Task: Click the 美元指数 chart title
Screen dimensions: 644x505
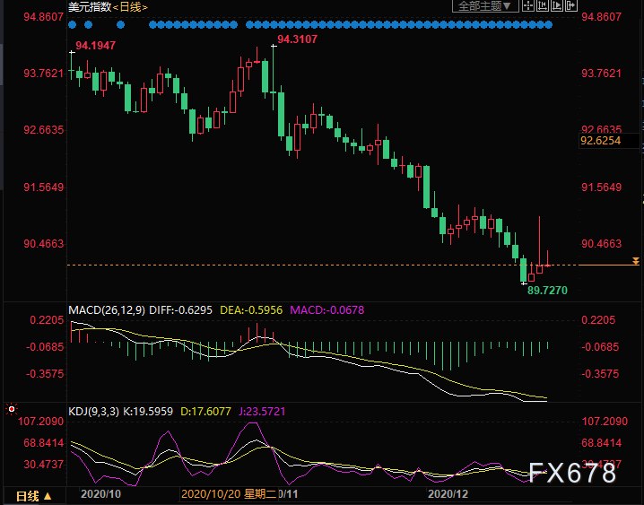Action: coord(88,7)
